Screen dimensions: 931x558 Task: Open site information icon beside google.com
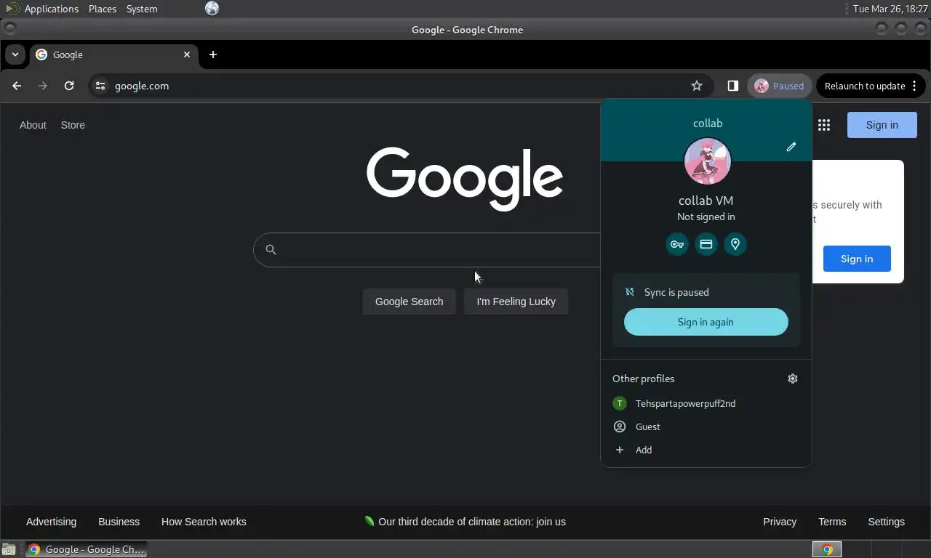[100, 86]
